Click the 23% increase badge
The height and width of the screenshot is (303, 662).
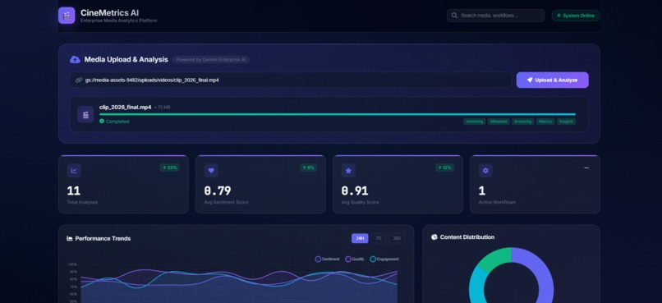(170, 168)
